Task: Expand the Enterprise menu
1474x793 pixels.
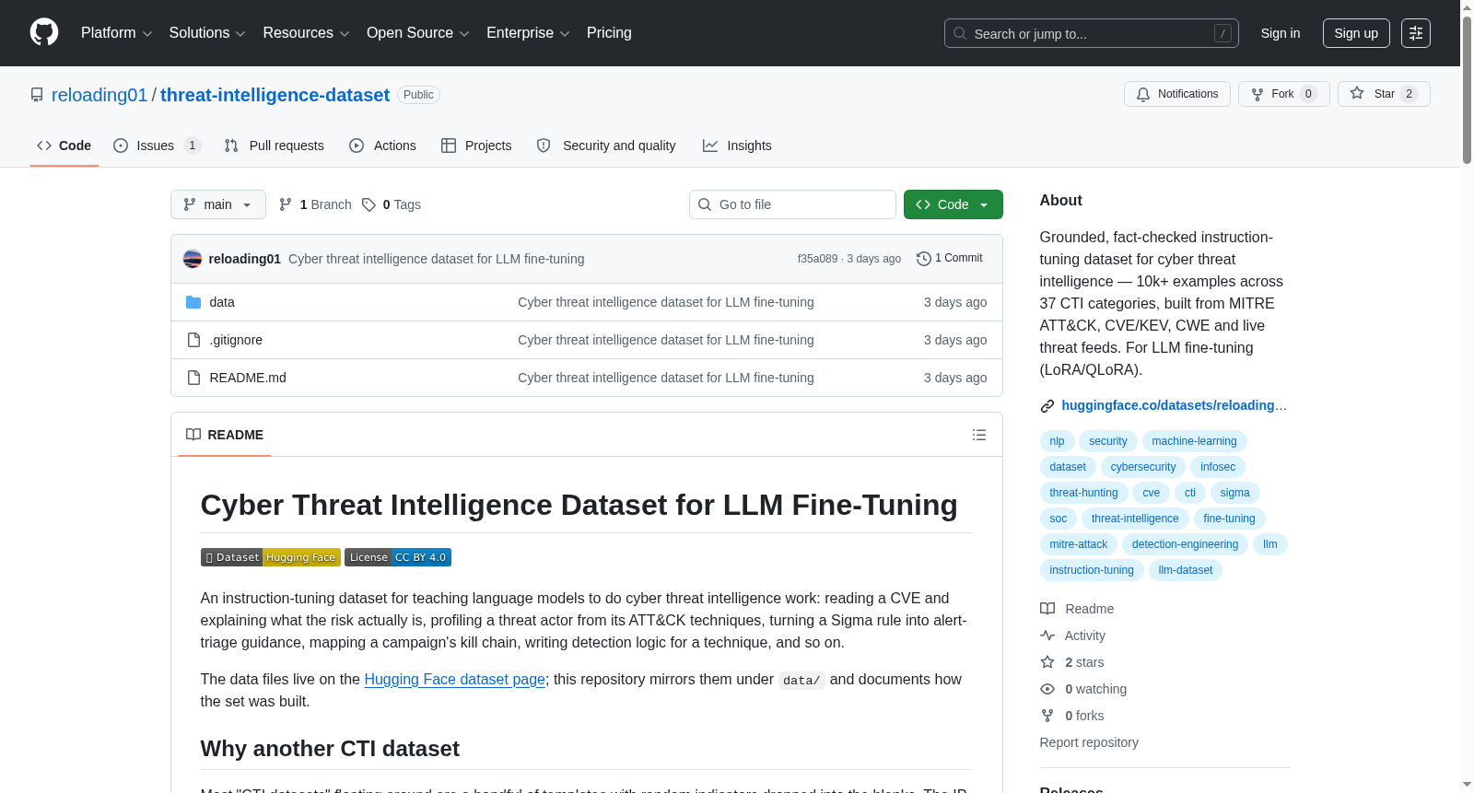Action: coord(528,33)
